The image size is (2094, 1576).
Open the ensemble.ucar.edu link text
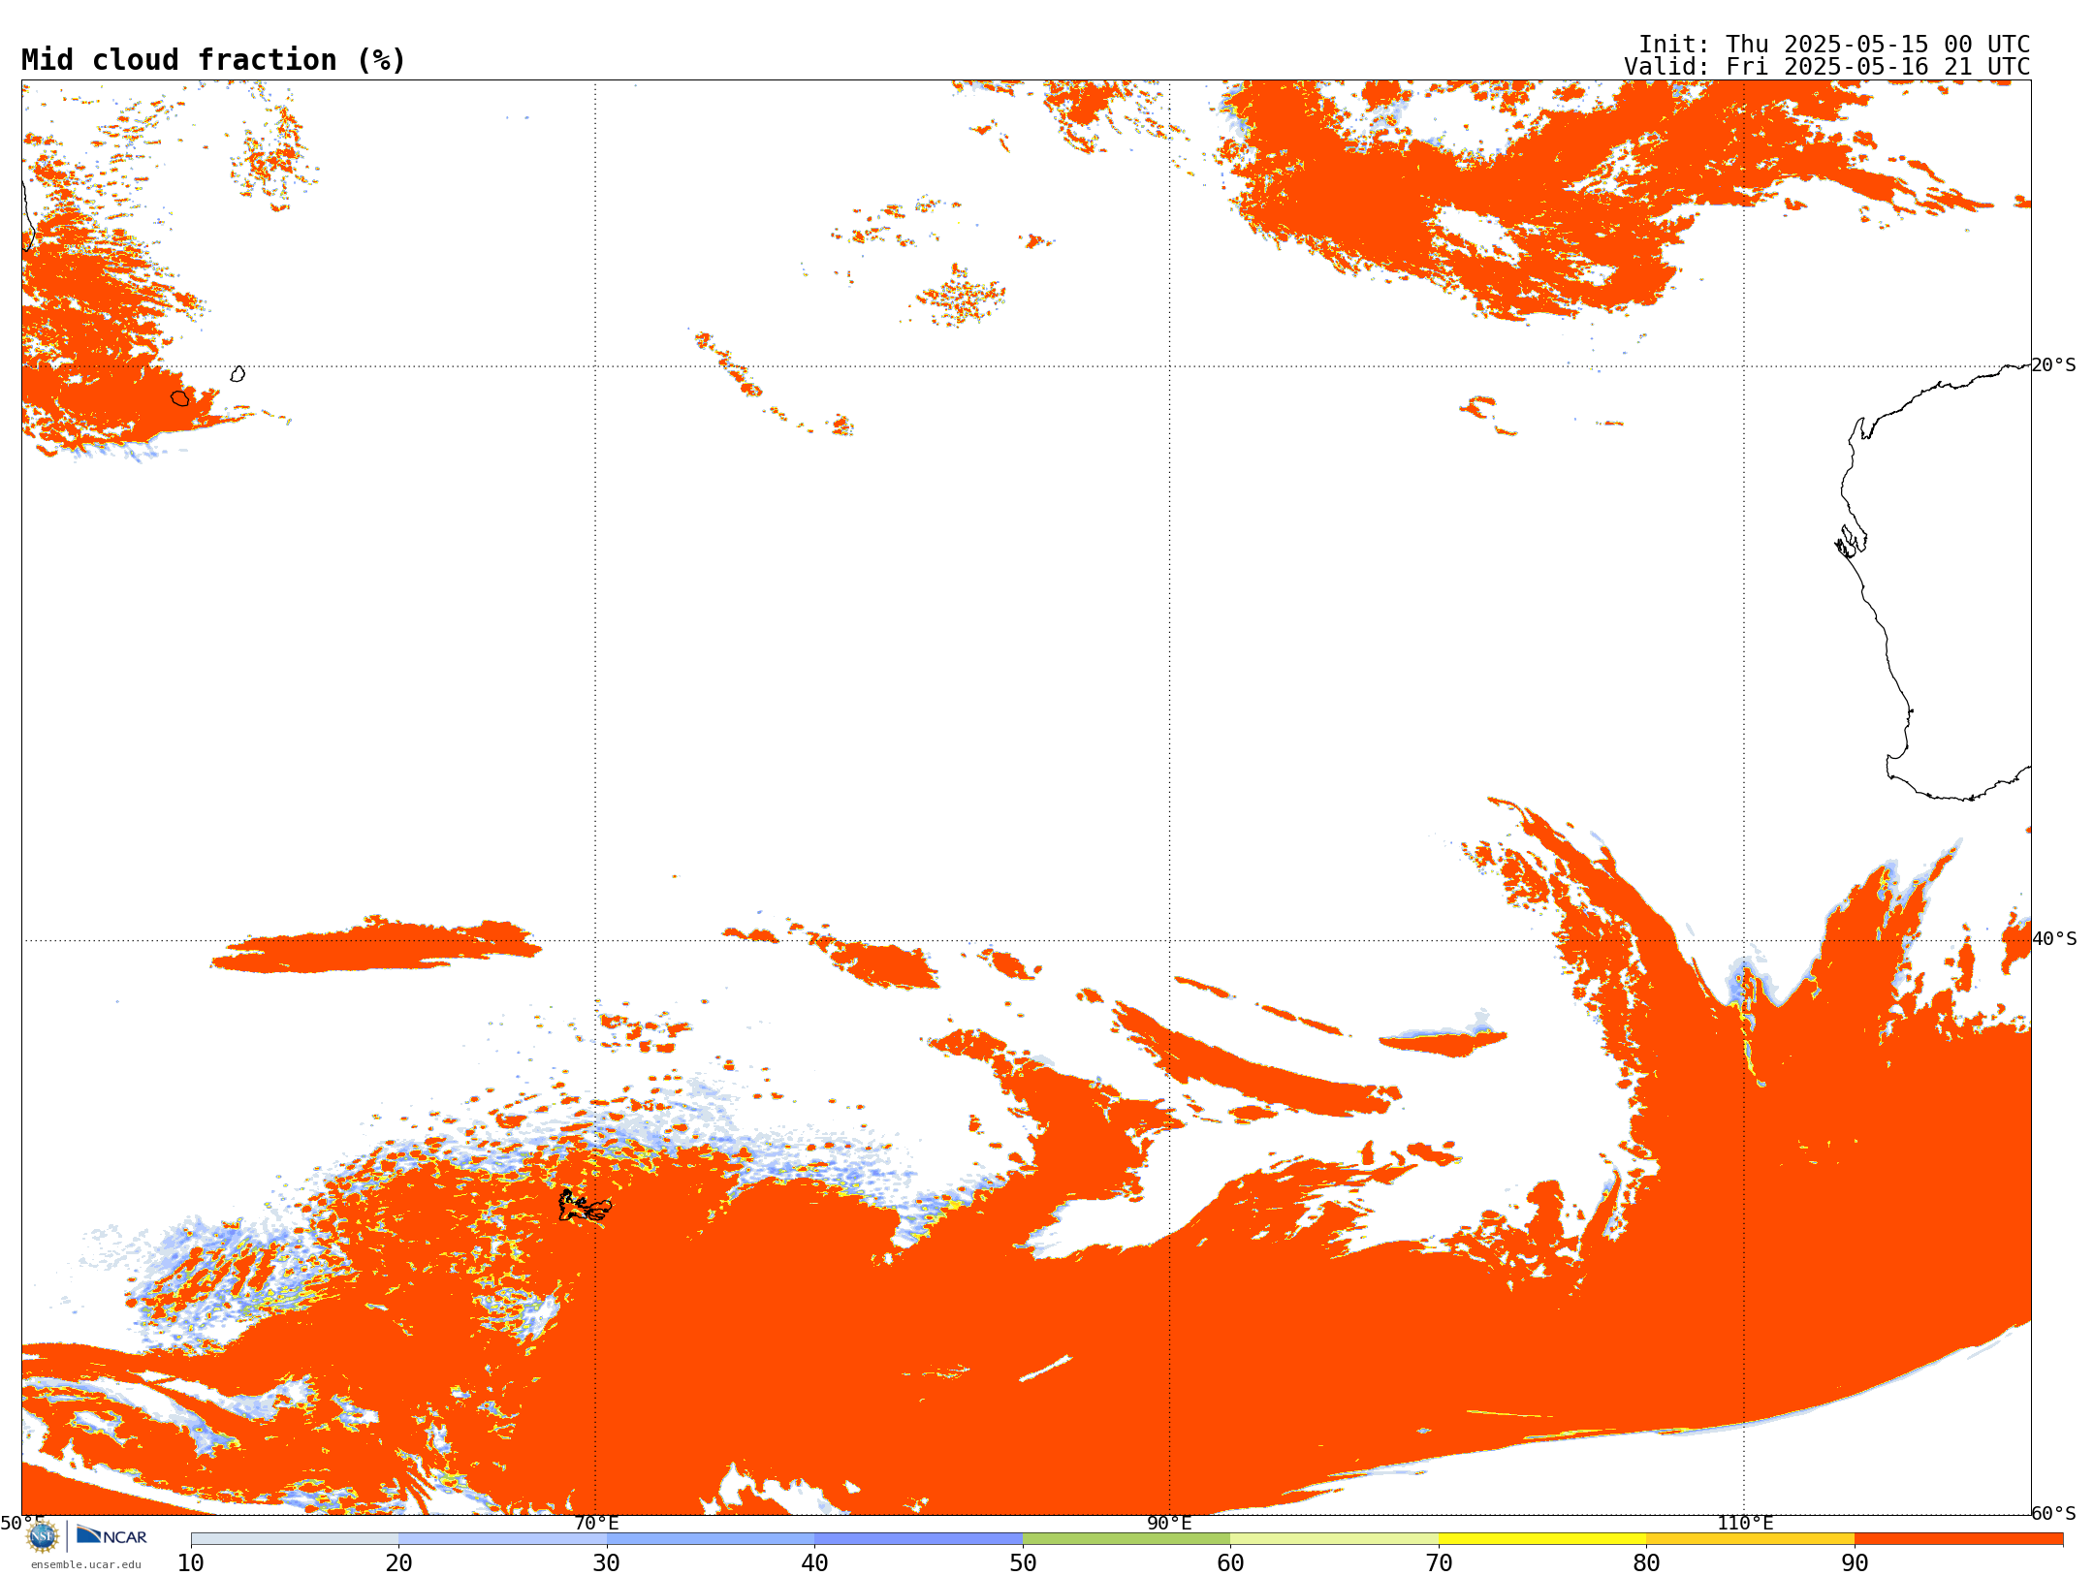[86, 1564]
